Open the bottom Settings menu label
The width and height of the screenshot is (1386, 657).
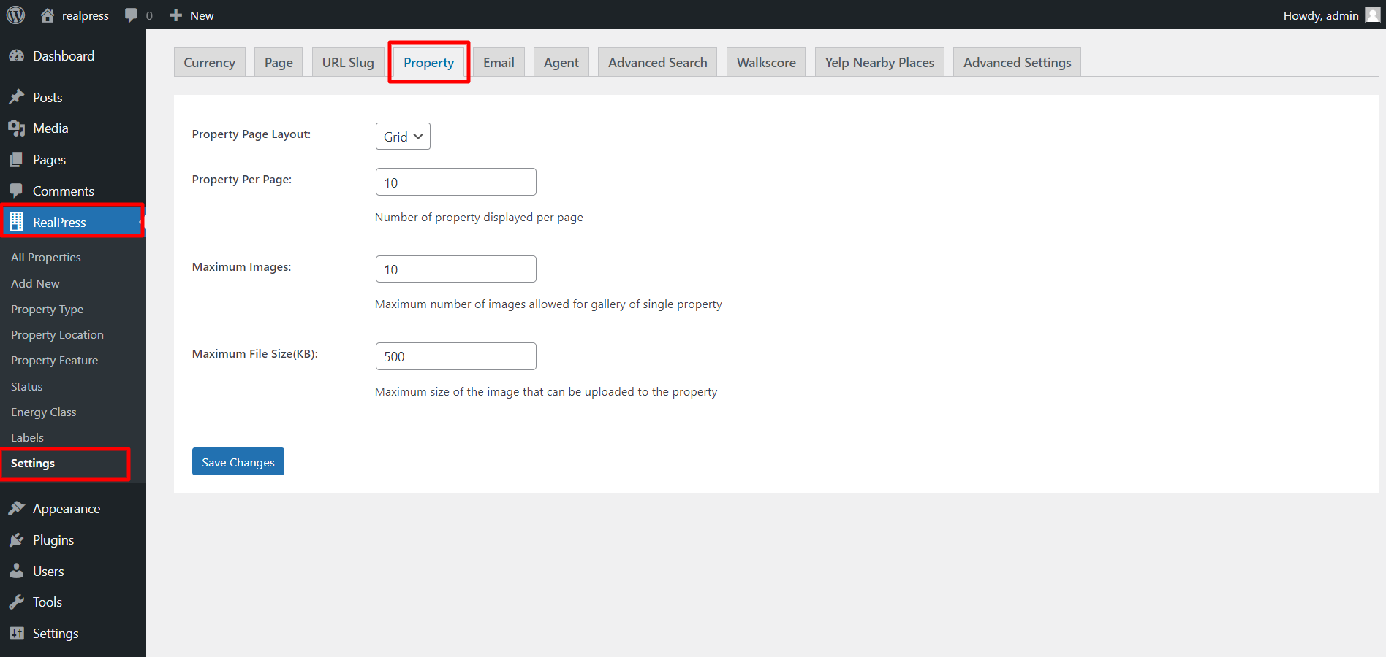click(56, 634)
